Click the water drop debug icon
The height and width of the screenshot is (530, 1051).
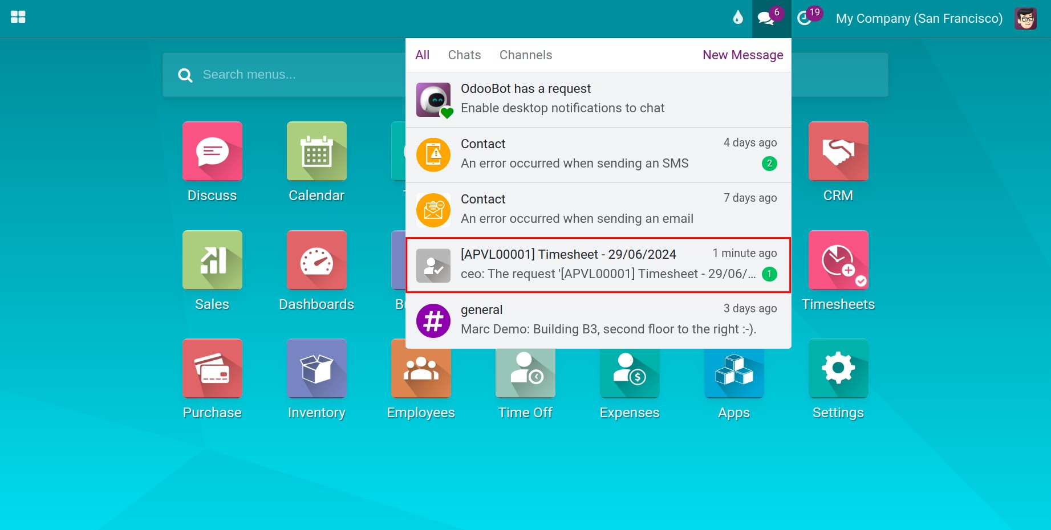pyautogui.click(x=738, y=18)
